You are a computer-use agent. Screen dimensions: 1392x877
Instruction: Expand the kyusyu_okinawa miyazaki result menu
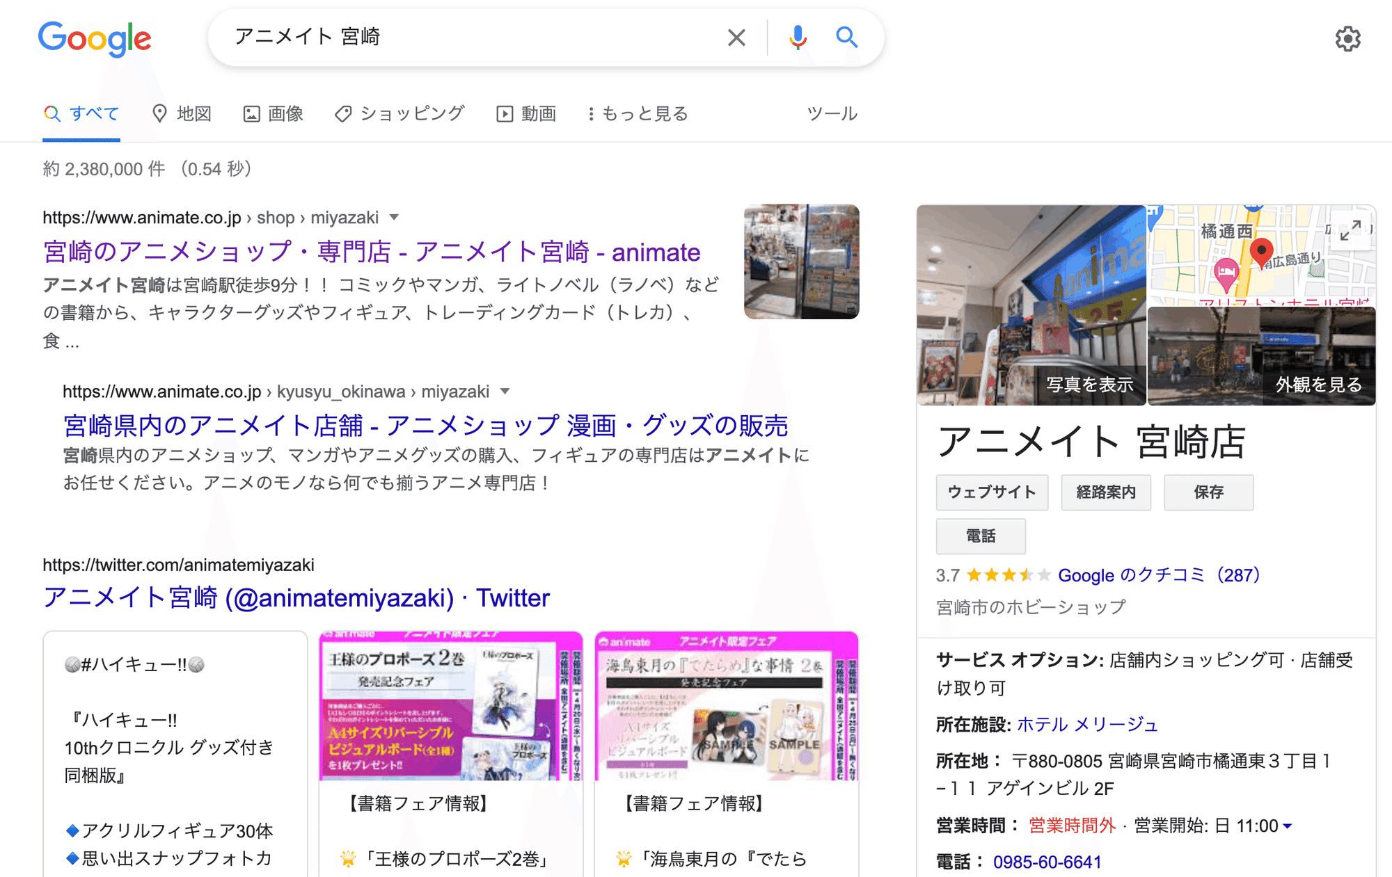point(505,392)
